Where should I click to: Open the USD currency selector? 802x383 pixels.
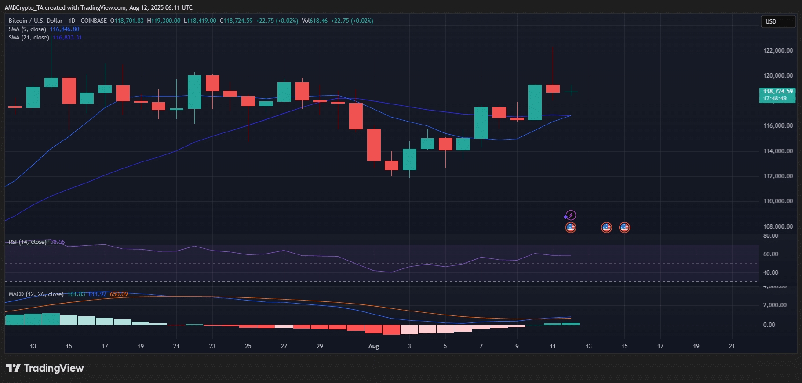click(x=778, y=21)
